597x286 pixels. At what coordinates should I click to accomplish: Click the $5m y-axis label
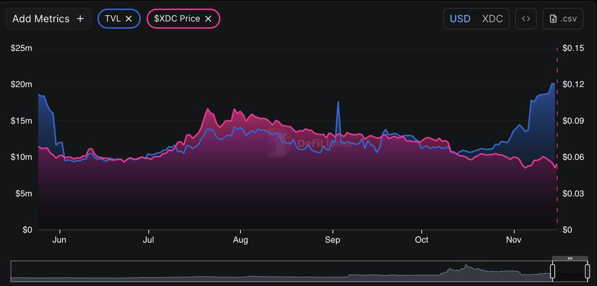coord(24,193)
